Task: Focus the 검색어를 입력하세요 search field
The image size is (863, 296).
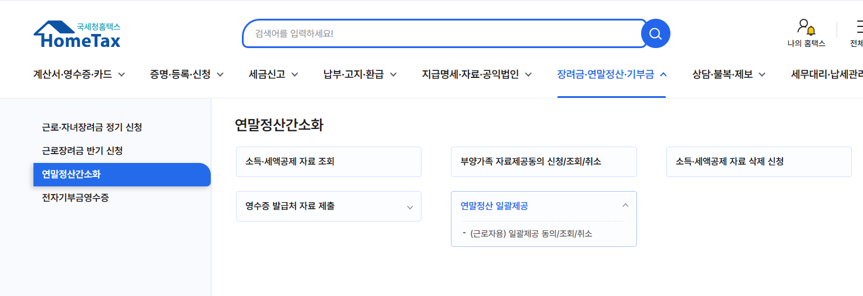Action: 444,33
